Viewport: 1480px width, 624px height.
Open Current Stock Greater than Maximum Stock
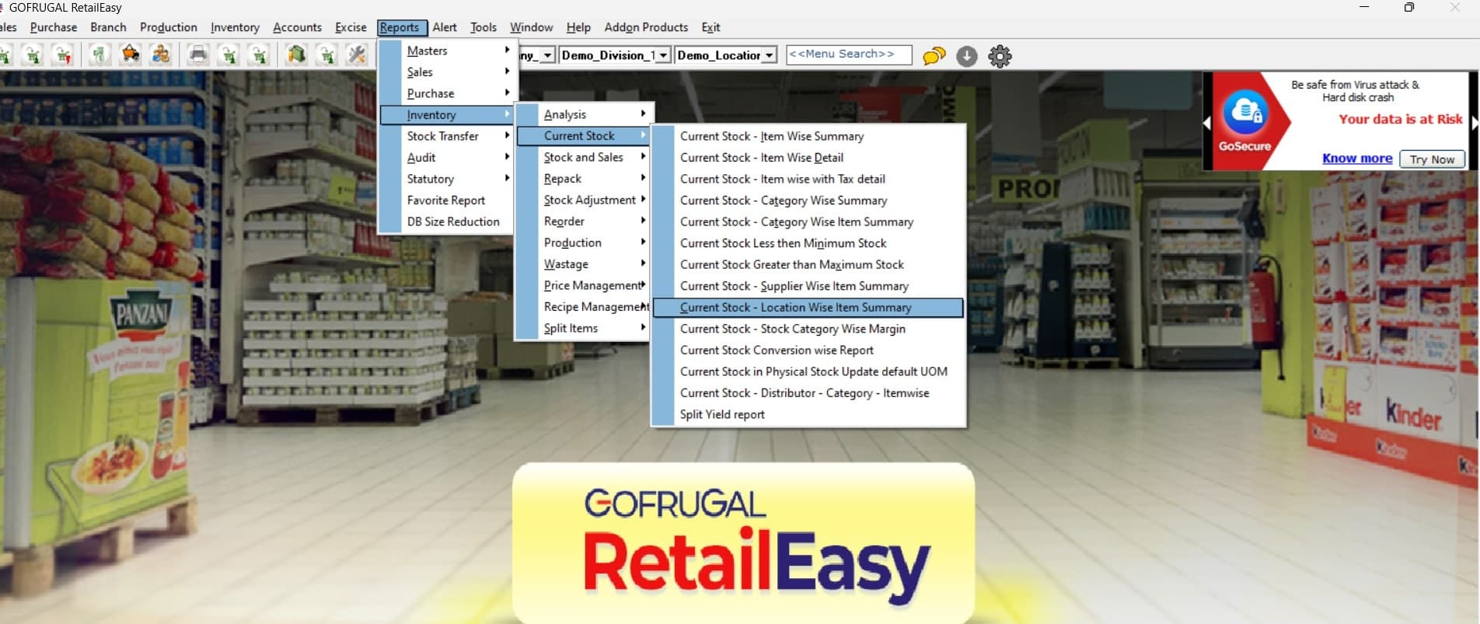point(808,264)
